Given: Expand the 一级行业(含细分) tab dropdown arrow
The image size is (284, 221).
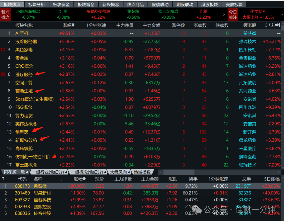Looking at the screenshot, I should (66, 172).
